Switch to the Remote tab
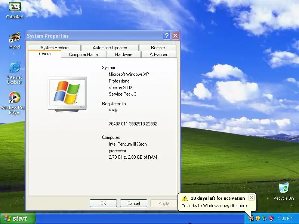Image resolution: width=299 pixels, height=224 pixels. [158, 48]
